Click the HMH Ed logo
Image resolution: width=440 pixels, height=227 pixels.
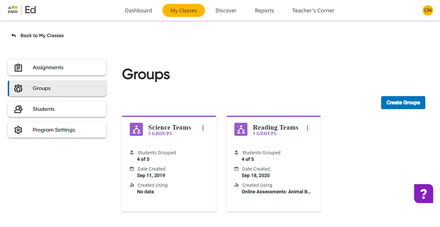click(22, 10)
